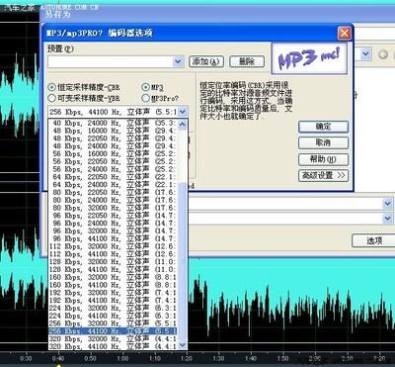395x367 pixels.
Task: Select 80 Kbps, 32000 Hz option
Action: pos(113,208)
